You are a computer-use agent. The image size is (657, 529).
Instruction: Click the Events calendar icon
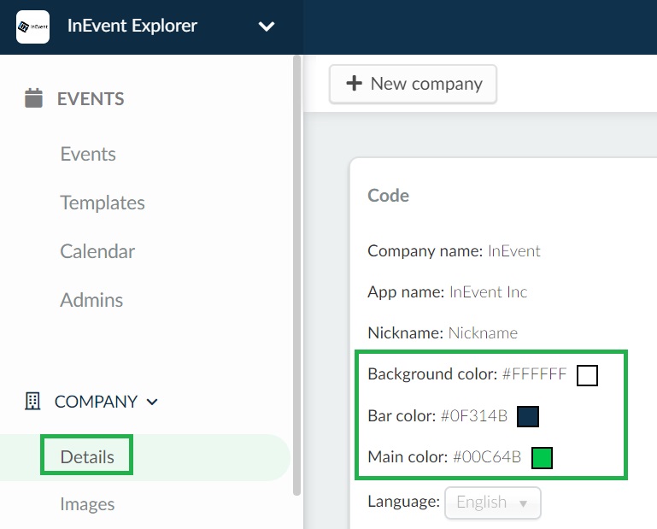(x=33, y=98)
